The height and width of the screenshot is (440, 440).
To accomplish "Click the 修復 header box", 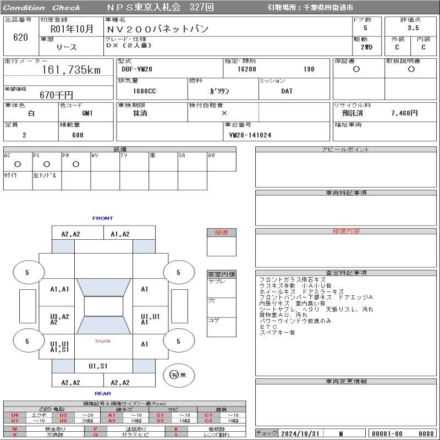I will [221, 233].
